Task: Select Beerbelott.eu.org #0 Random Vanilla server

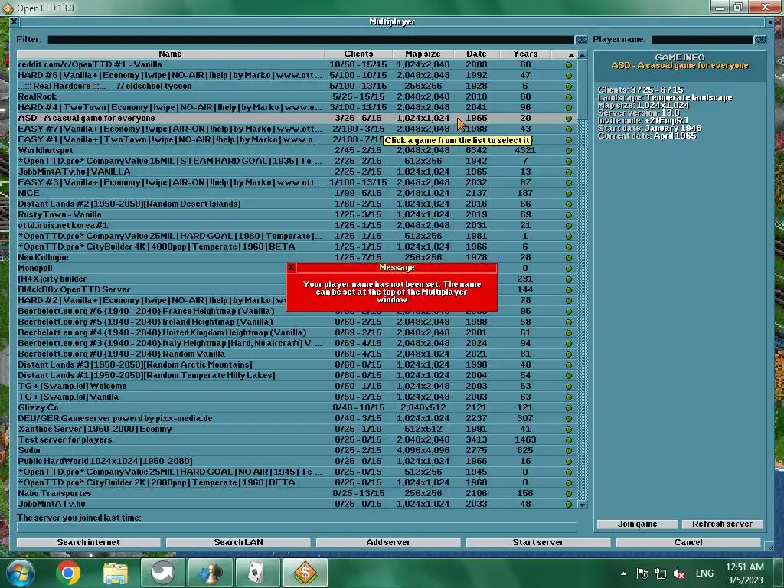Action: coord(296,354)
